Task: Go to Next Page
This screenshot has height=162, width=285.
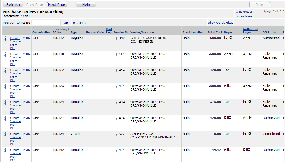Action: [57, 5]
